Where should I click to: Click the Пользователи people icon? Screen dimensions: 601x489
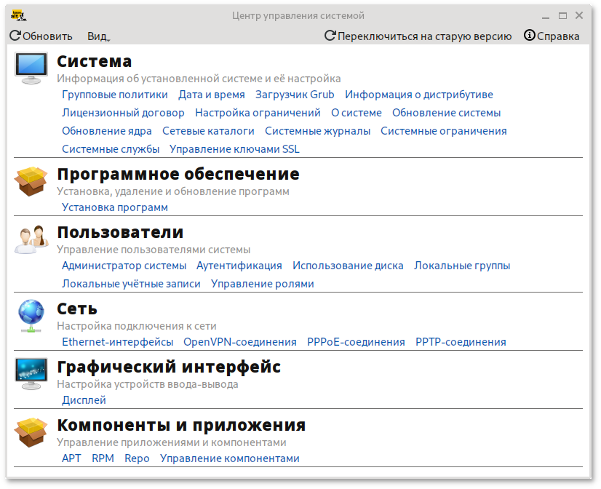(30, 241)
